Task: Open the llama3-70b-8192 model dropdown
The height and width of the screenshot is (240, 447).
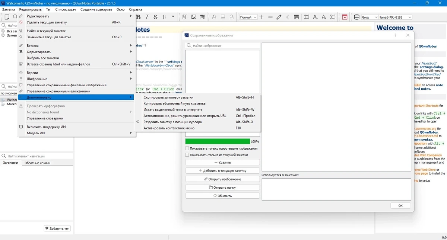Action: point(396,17)
